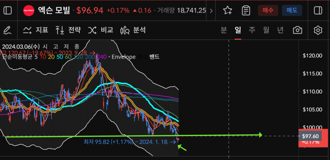The image size is (330, 160).
Task: Click 단순이동평균 indicator label
Action: (x=17, y=57)
